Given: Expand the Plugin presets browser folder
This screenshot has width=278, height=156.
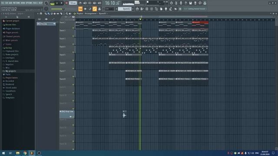Looking at the screenshot, I should click(12, 32).
